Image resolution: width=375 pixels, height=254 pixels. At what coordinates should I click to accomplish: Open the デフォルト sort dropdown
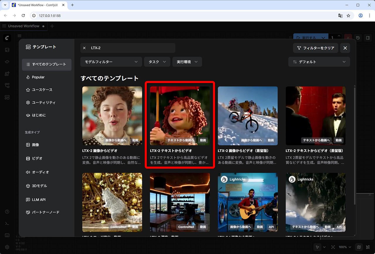pyautogui.click(x=319, y=62)
